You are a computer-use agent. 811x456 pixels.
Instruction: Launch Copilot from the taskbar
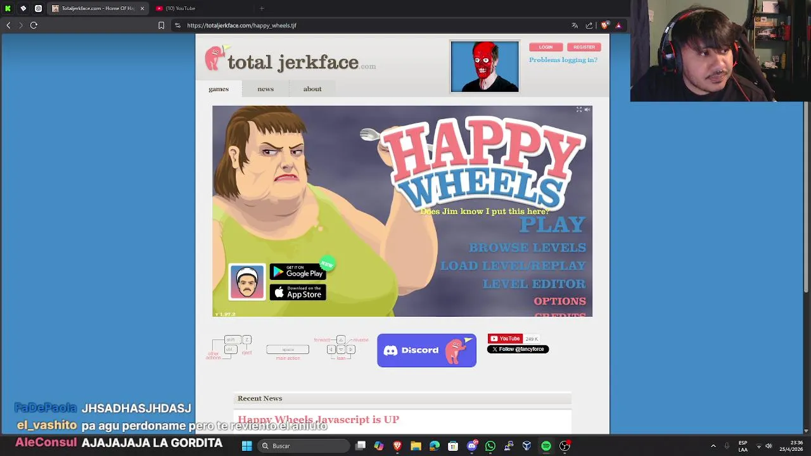(379, 446)
